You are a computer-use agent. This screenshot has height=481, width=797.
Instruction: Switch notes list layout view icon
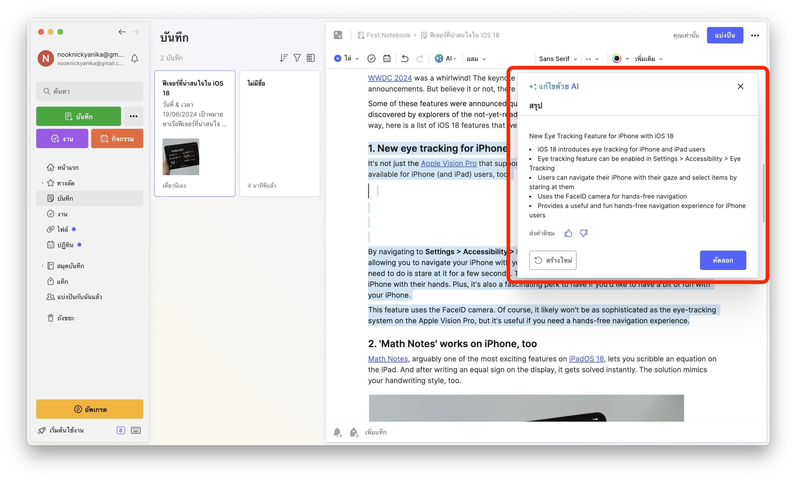click(x=310, y=58)
